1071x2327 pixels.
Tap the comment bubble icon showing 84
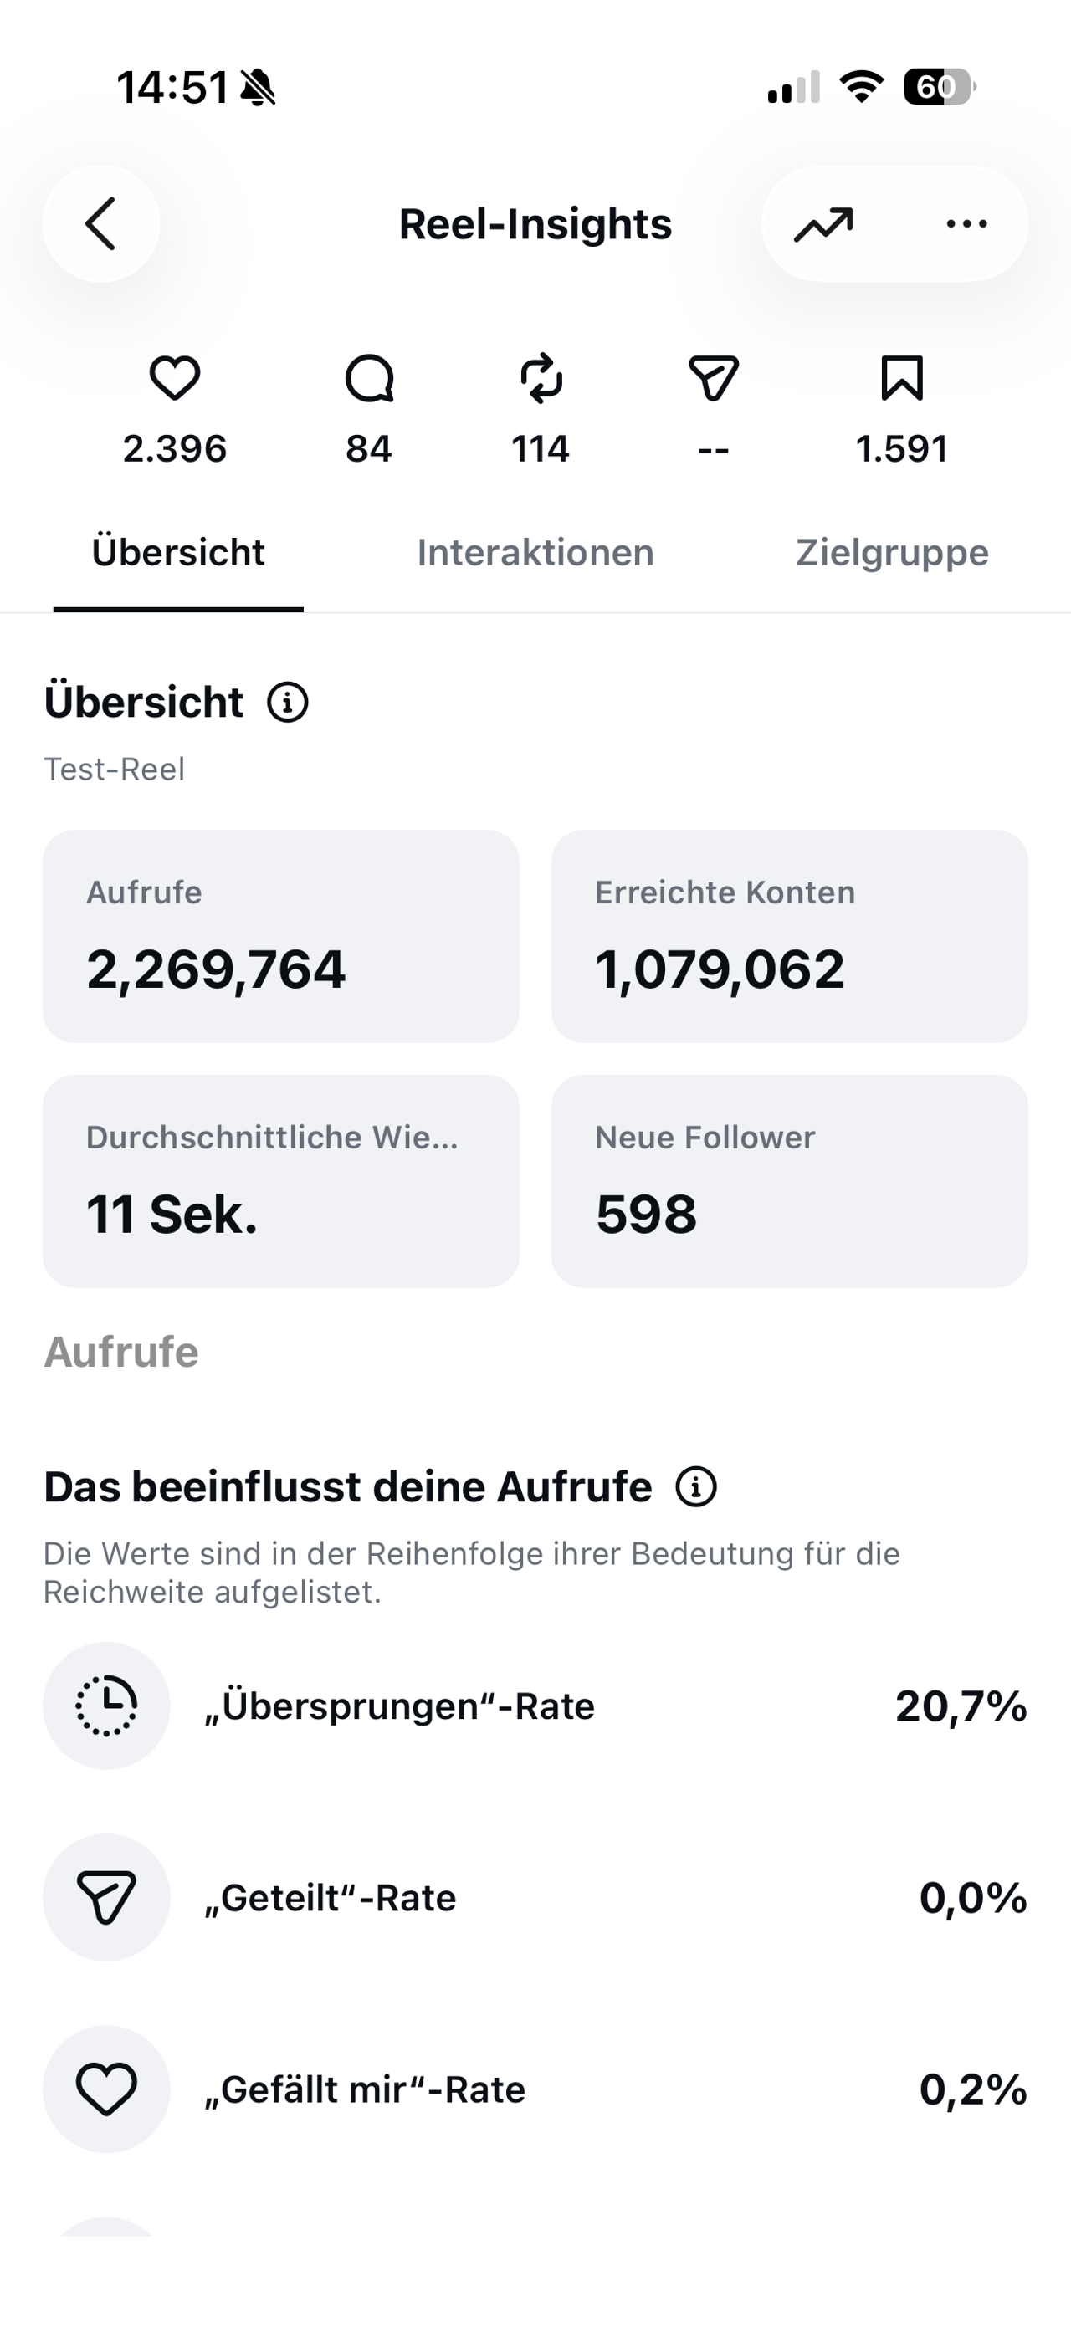(x=369, y=377)
